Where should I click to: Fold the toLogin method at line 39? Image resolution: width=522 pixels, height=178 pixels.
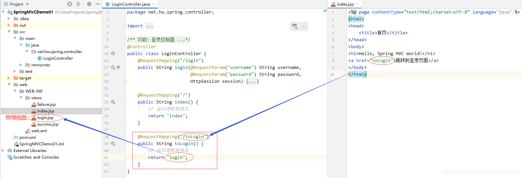pos(125,144)
